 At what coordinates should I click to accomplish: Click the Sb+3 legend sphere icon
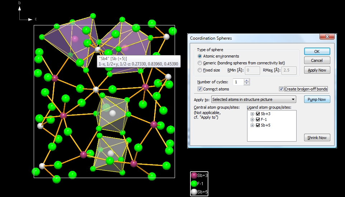click(x=194, y=176)
